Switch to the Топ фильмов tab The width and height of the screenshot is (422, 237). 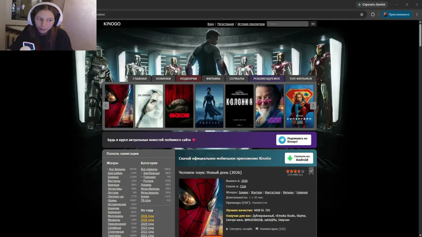point(301,79)
